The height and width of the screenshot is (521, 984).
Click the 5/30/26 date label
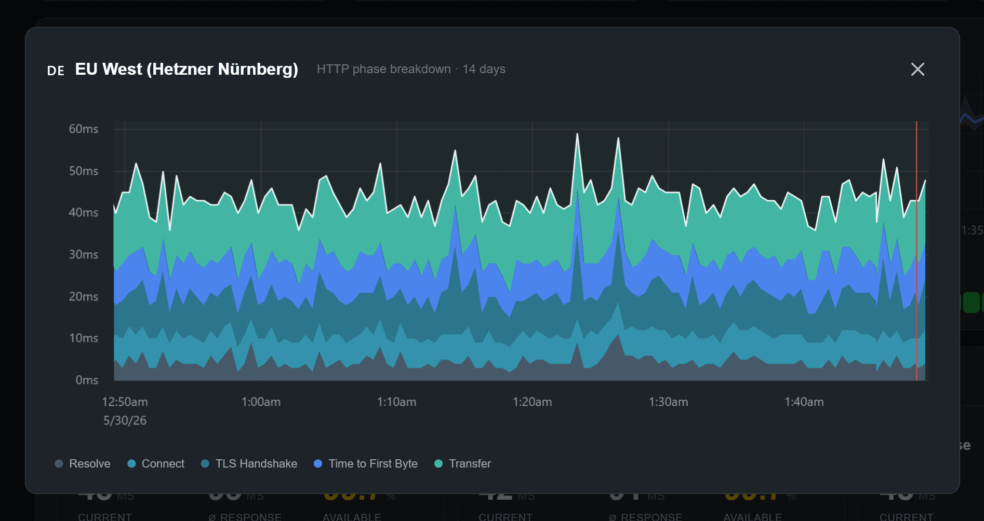point(125,420)
